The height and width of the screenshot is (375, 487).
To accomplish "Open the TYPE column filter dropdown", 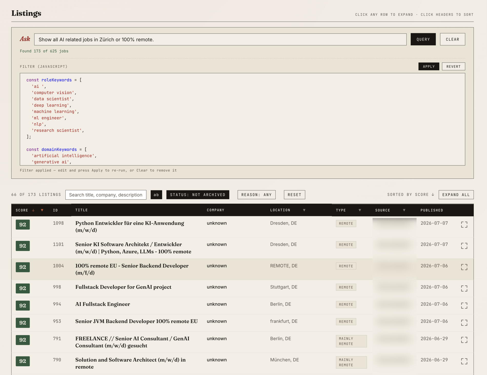I will click(360, 210).
